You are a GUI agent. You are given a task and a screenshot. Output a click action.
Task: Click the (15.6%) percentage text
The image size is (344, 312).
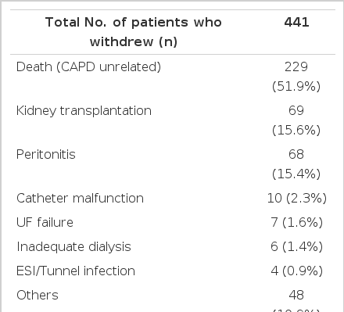click(x=296, y=130)
